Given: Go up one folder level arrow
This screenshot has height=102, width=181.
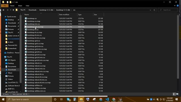Looking at the screenshot, I should tap(13, 10).
